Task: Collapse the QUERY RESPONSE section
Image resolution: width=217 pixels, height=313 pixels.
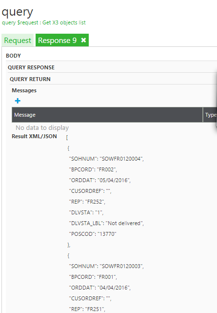Action: 31,67
